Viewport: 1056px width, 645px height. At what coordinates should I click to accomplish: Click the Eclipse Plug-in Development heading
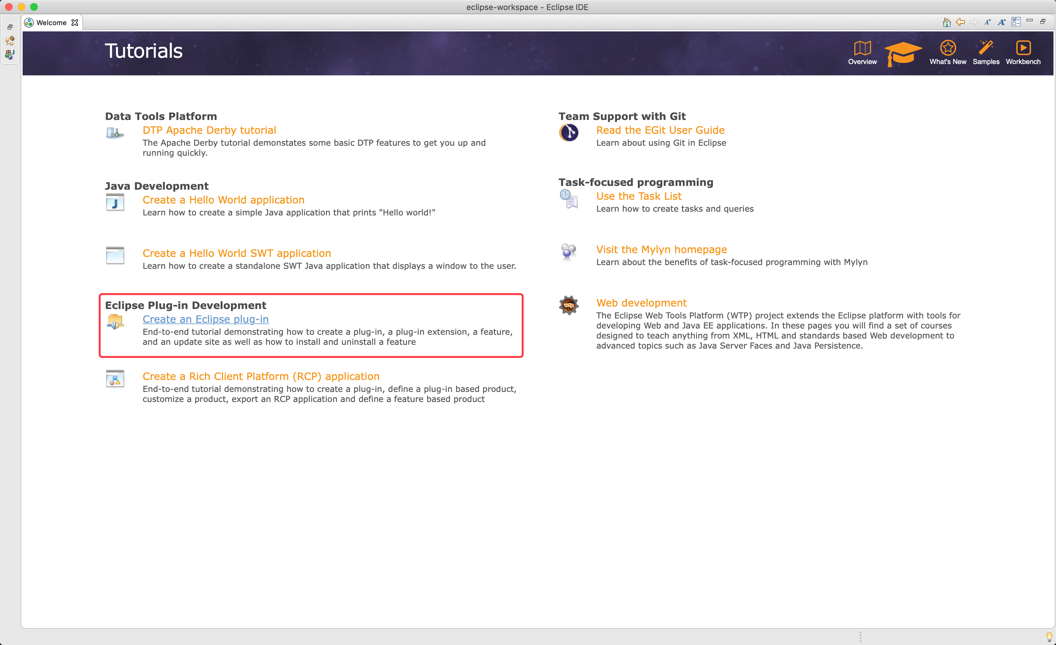tap(185, 305)
